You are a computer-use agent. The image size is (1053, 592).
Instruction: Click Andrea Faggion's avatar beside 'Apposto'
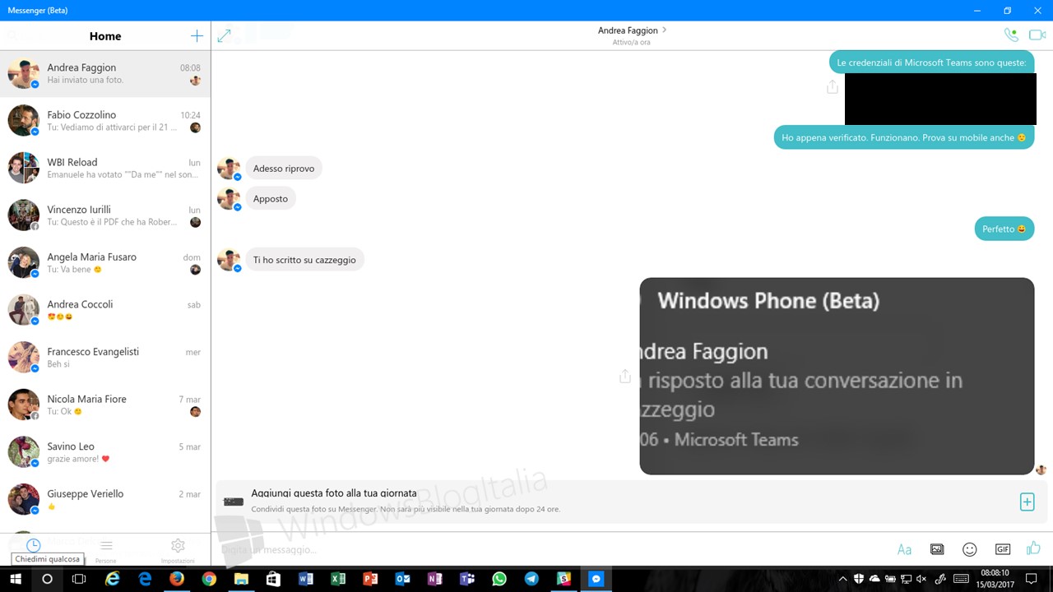(x=229, y=199)
